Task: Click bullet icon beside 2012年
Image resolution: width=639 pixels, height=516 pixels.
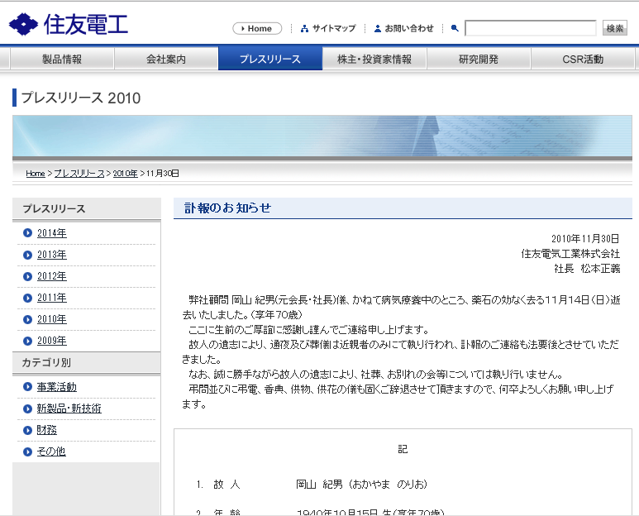Action: [x=27, y=276]
